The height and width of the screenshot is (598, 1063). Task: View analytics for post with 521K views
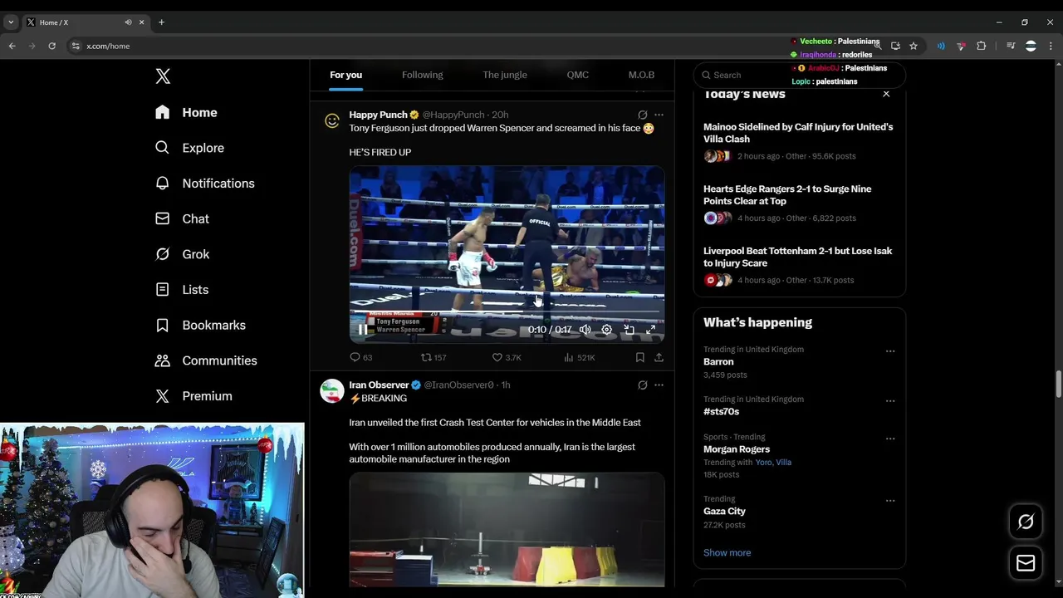tap(580, 357)
